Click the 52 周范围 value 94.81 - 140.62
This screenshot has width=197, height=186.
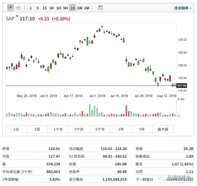click(115, 156)
